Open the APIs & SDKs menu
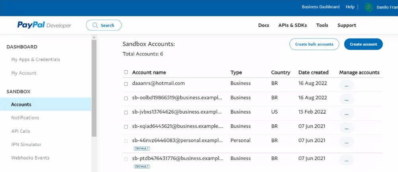 [x=293, y=25]
